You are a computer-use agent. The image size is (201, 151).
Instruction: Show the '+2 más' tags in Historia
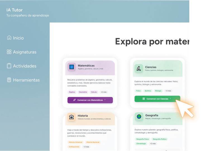click(86, 147)
